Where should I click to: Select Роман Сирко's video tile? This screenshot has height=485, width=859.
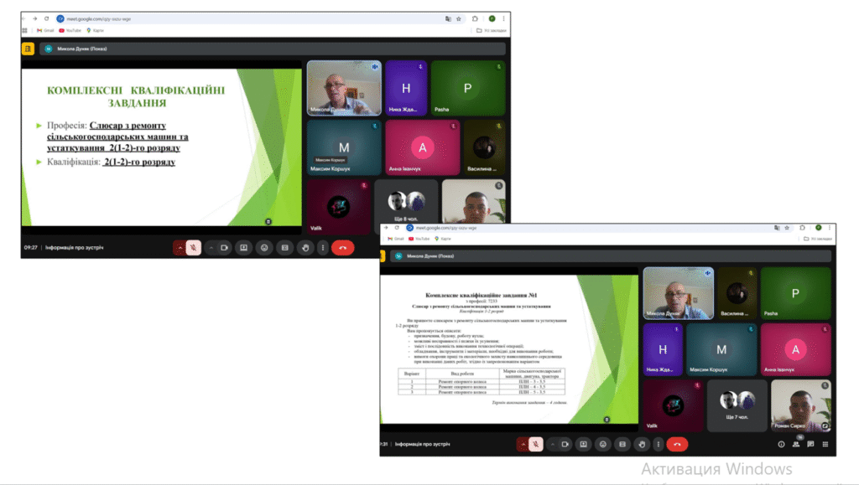click(800, 406)
